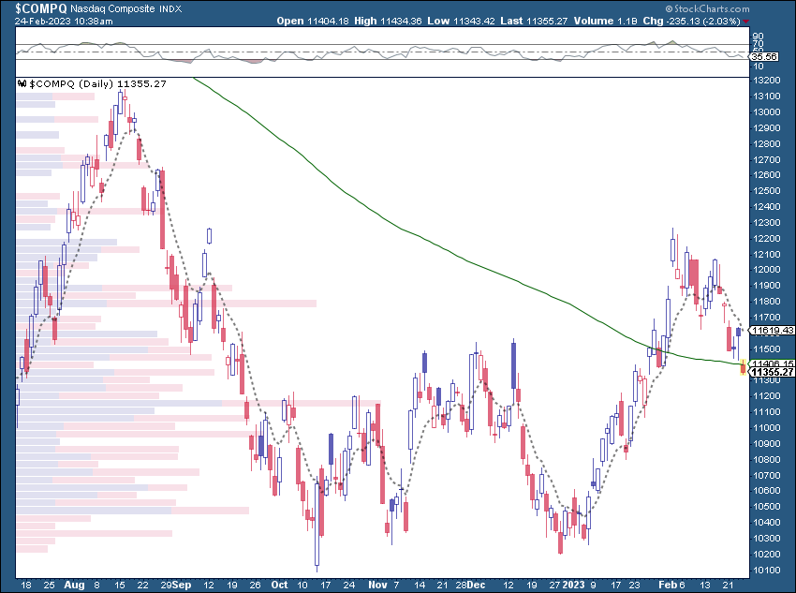The height and width of the screenshot is (593, 796).
Task: Click the Feb label on the date axis
Action: pyautogui.click(x=668, y=585)
